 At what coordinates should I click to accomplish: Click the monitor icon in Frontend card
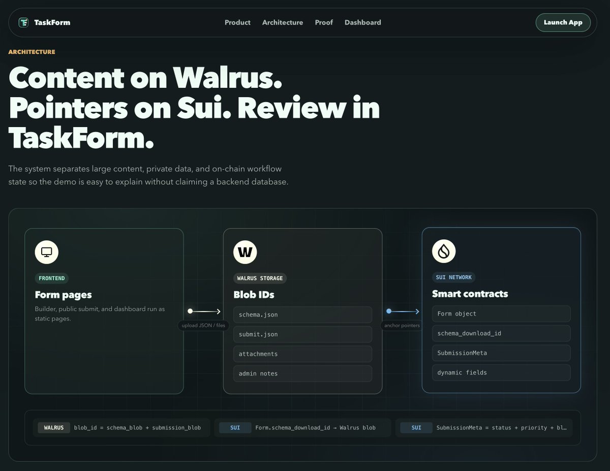pos(46,252)
